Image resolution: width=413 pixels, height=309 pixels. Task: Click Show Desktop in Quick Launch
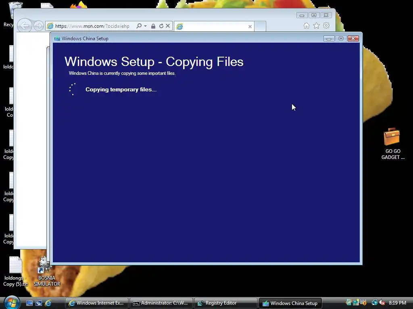[29, 303]
